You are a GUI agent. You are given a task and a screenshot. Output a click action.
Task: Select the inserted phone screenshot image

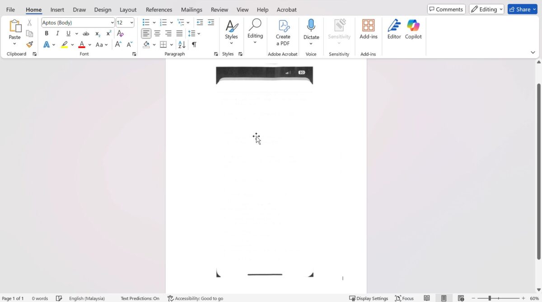point(265,172)
